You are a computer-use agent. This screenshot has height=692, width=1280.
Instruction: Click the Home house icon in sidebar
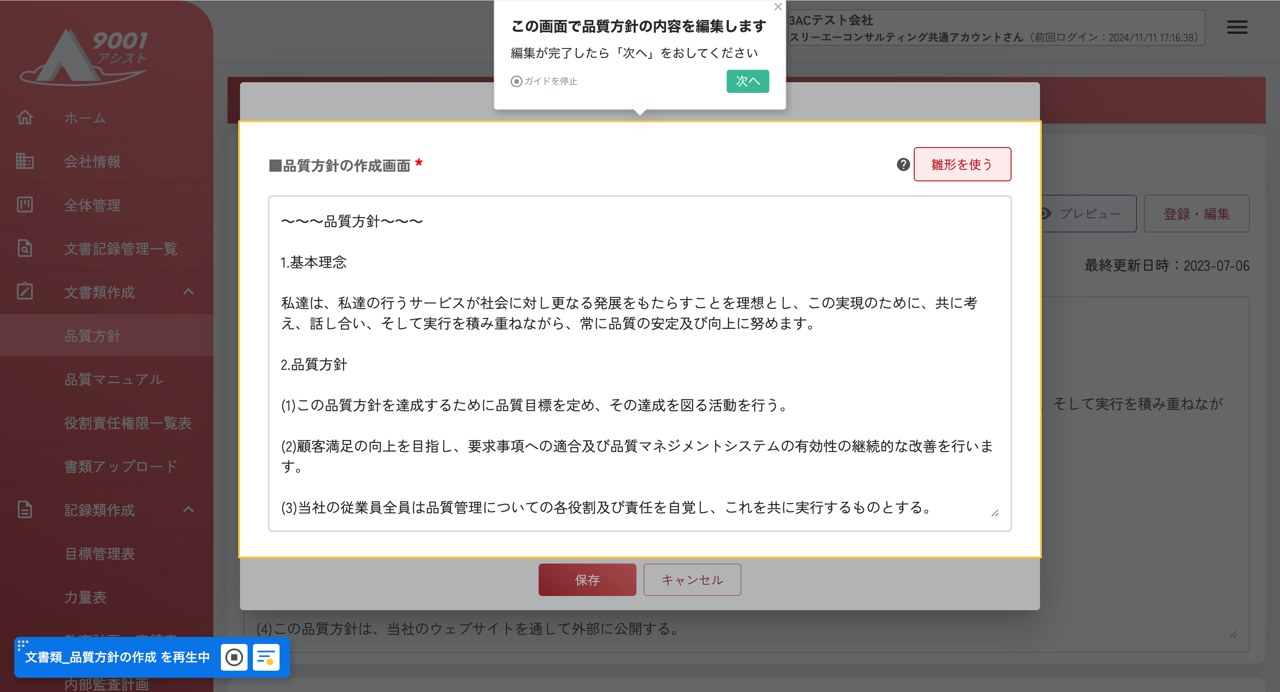point(25,118)
